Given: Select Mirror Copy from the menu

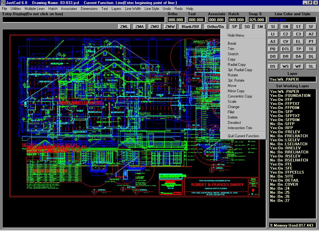Looking at the screenshot, I should (236, 91).
